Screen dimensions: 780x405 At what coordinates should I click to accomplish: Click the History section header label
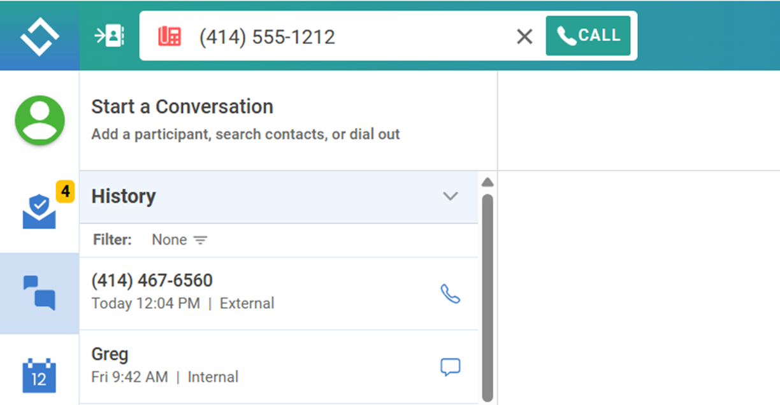(124, 196)
